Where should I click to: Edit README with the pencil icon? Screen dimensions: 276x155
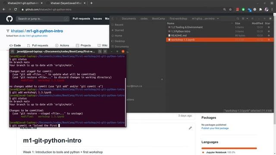coord(190,128)
